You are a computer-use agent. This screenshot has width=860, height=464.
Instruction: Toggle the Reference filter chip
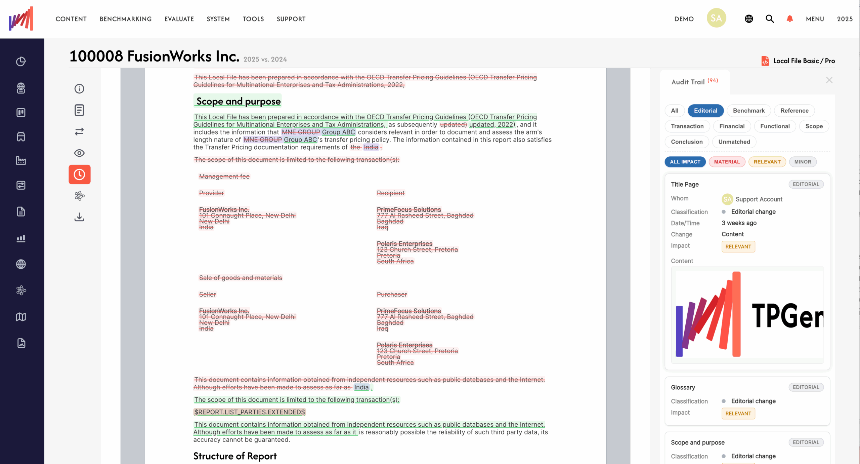(794, 111)
